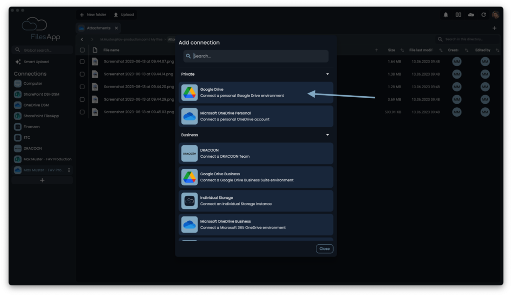Click the My files breadcrumb
Image resolution: width=512 pixels, height=296 pixels.
pos(156,39)
